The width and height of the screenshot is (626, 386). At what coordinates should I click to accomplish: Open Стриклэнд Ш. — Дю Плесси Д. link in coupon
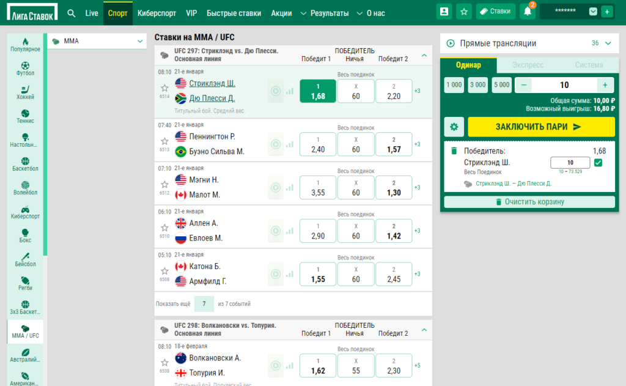pyautogui.click(x=514, y=184)
